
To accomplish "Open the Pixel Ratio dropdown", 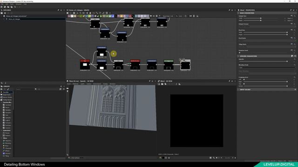I will click(267, 40).
